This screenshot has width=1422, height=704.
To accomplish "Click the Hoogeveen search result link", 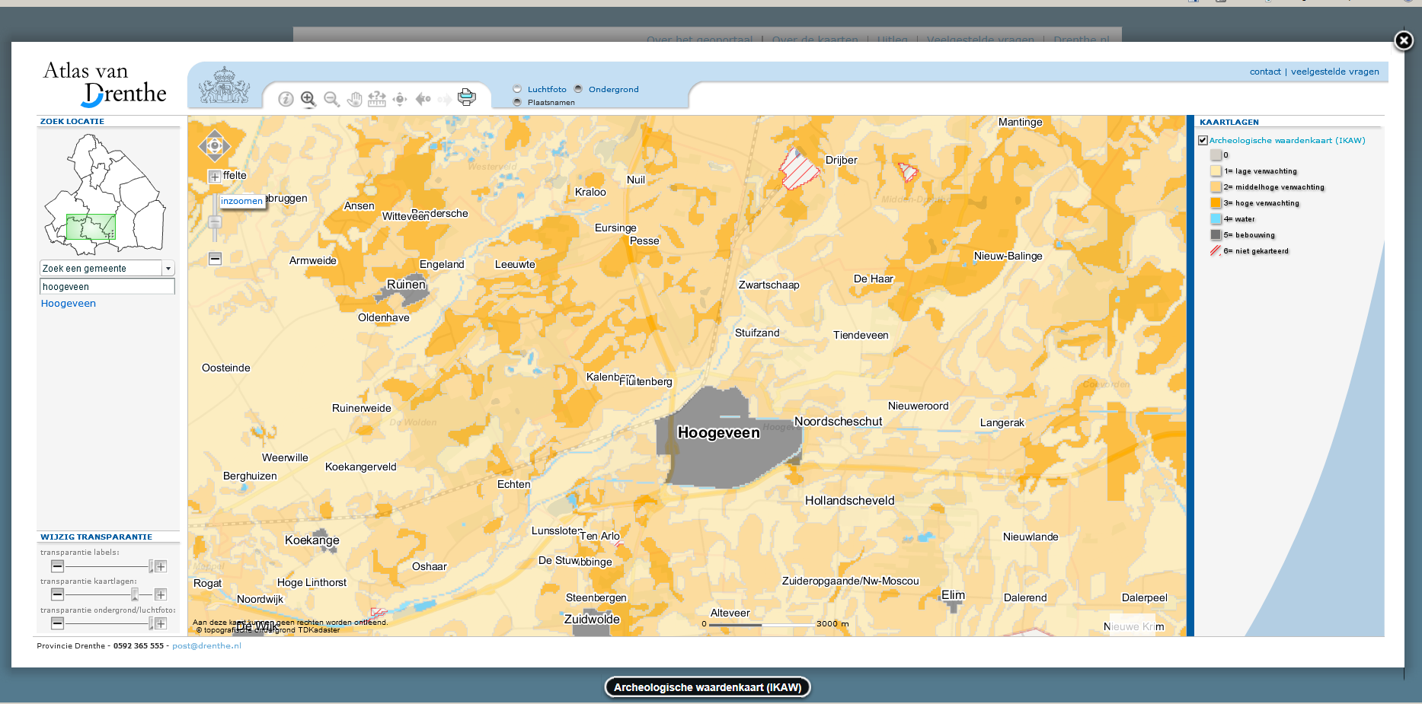I will [x=69, y=304].
